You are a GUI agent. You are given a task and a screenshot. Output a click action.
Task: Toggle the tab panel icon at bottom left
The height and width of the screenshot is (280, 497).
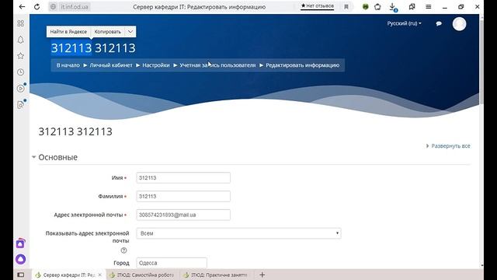coord(21,275)
